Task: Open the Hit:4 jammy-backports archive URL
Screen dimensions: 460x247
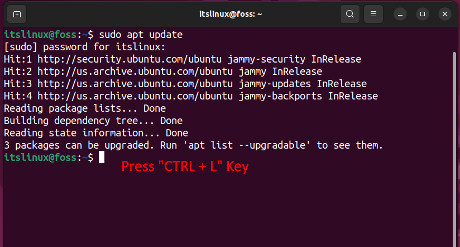Action: pos(135,96)
